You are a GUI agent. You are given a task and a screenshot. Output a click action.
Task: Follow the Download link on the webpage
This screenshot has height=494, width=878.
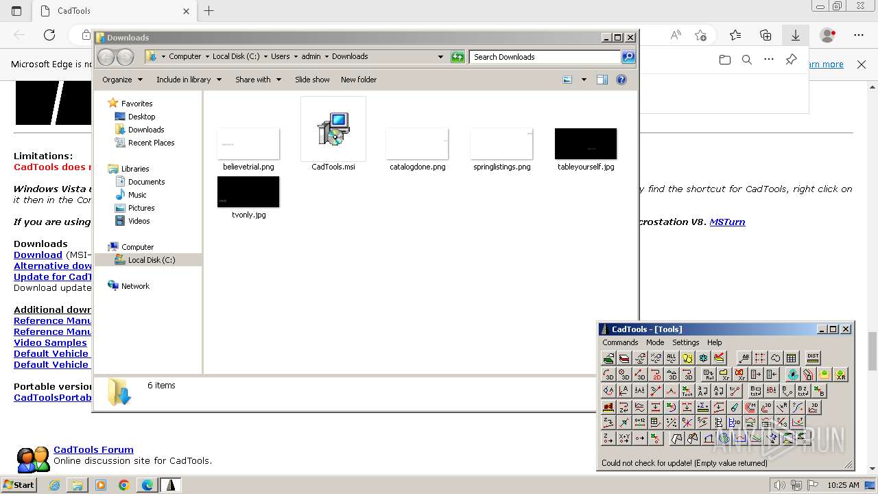[x=38, y=255]
